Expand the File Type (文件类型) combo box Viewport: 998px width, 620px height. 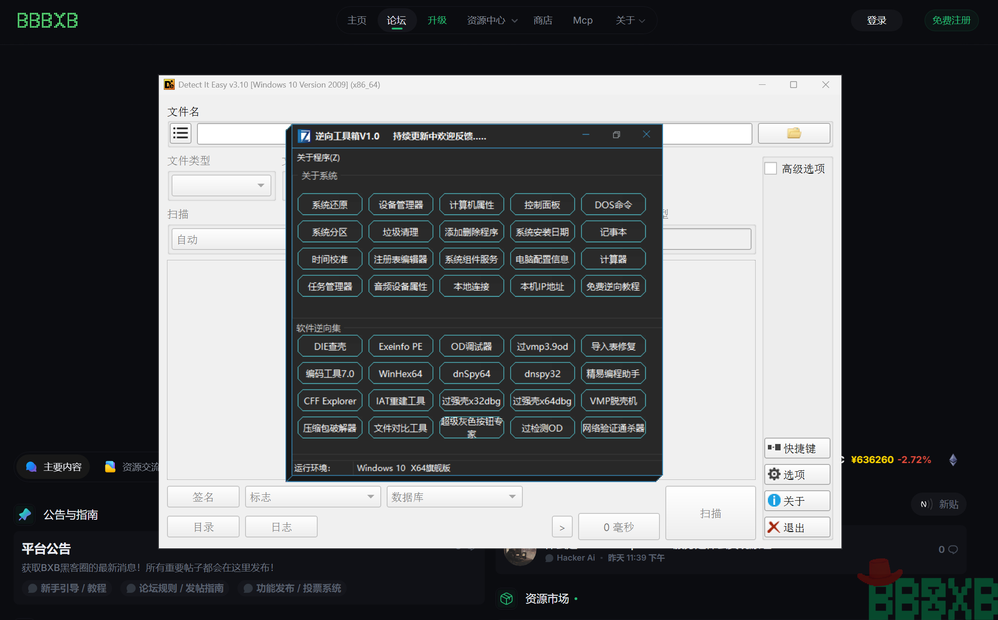(x=221, y=186)
